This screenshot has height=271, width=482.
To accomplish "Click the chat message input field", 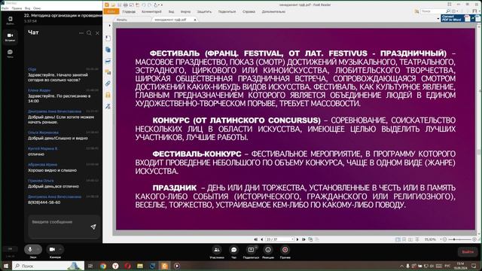I will point(59,222).
